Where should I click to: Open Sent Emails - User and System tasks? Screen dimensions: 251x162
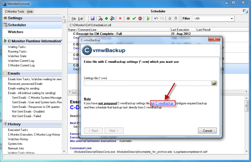pos(36,102)
